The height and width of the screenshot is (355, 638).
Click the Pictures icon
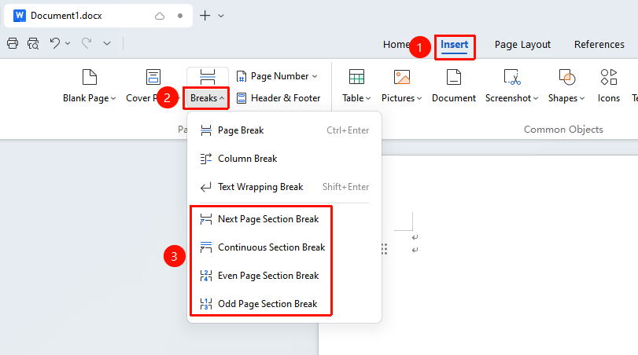pos(401,77)
